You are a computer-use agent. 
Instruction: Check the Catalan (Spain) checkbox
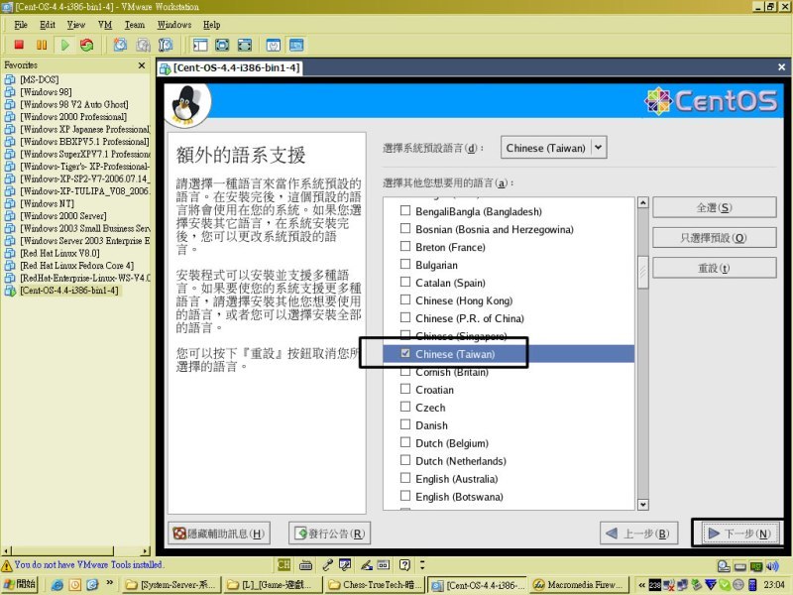click(x=405, y=282)
